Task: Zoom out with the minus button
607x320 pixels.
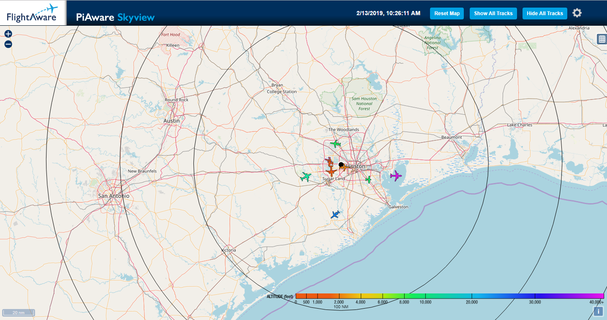Action: 8,44
